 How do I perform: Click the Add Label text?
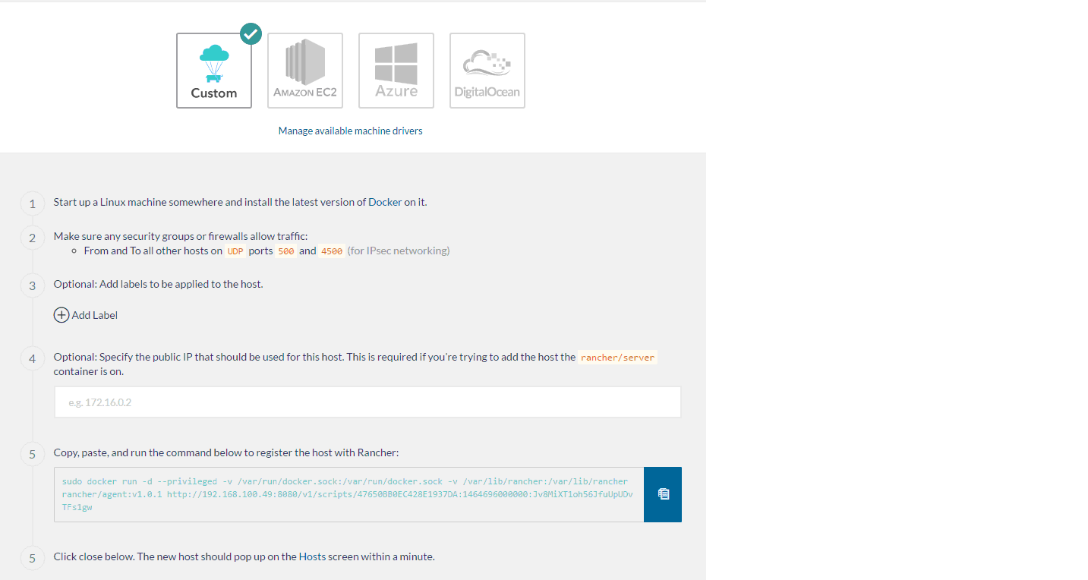point(95,315)
